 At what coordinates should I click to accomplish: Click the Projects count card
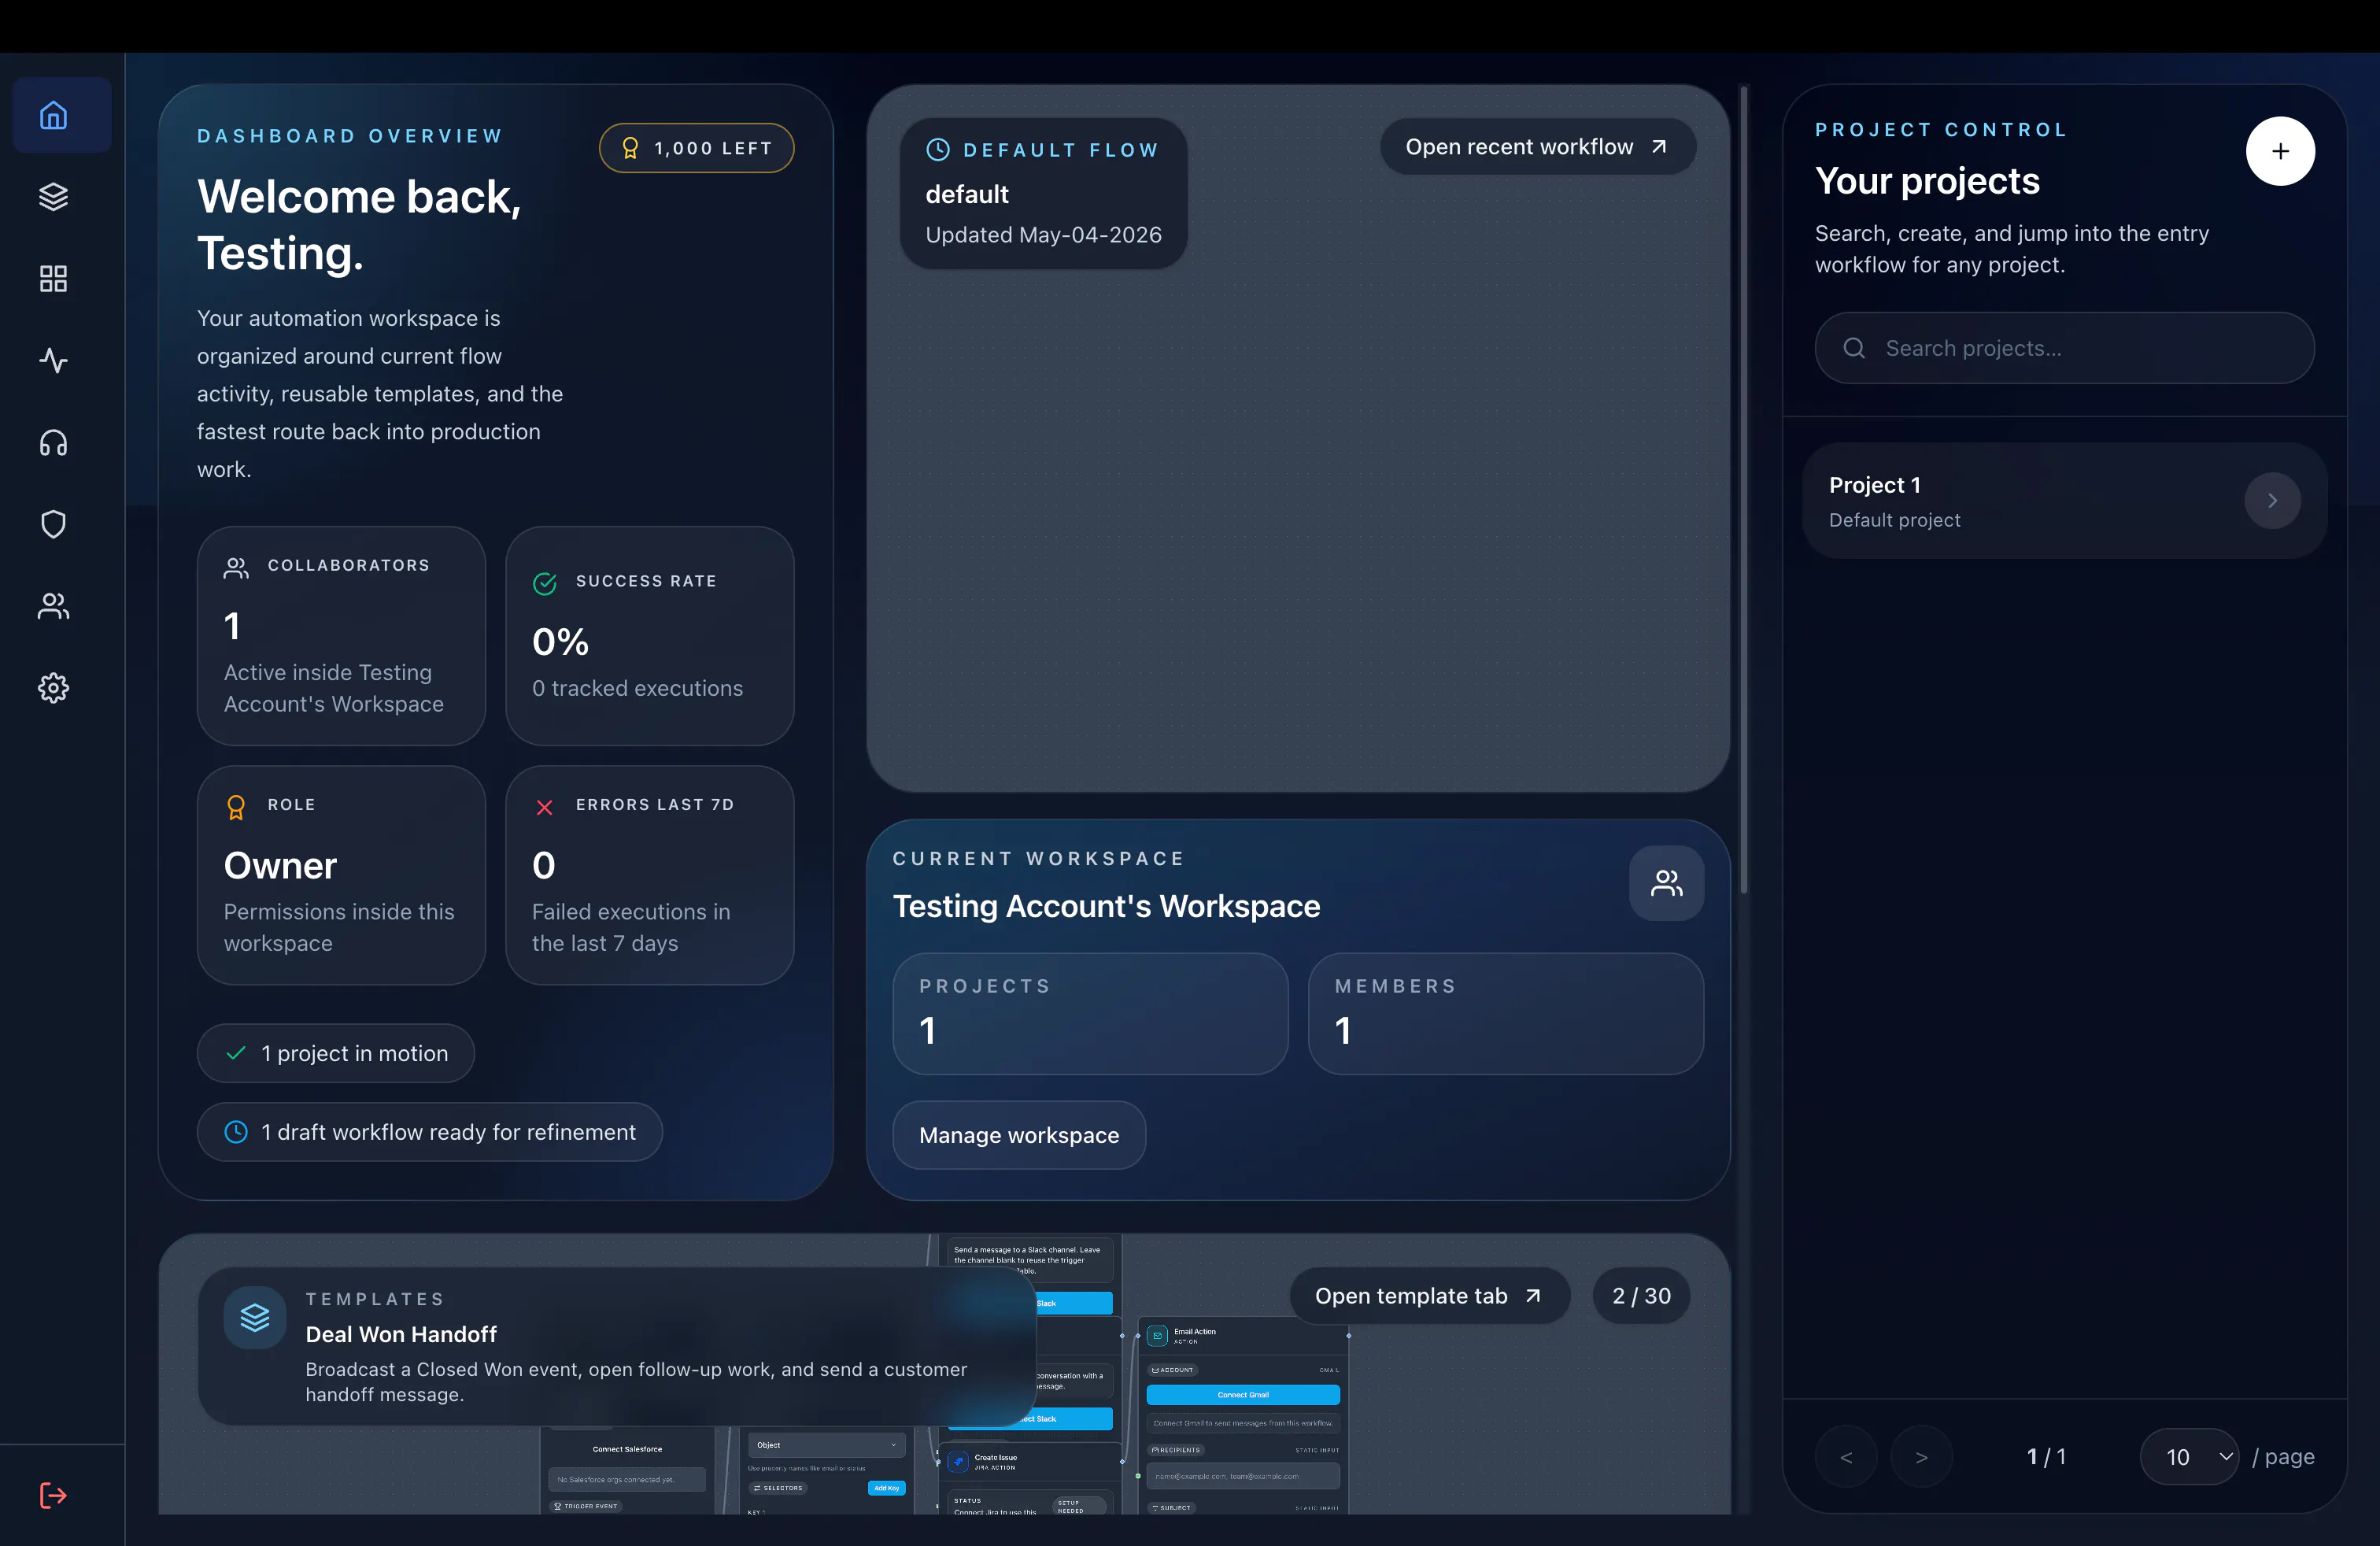(1090, 1013)
